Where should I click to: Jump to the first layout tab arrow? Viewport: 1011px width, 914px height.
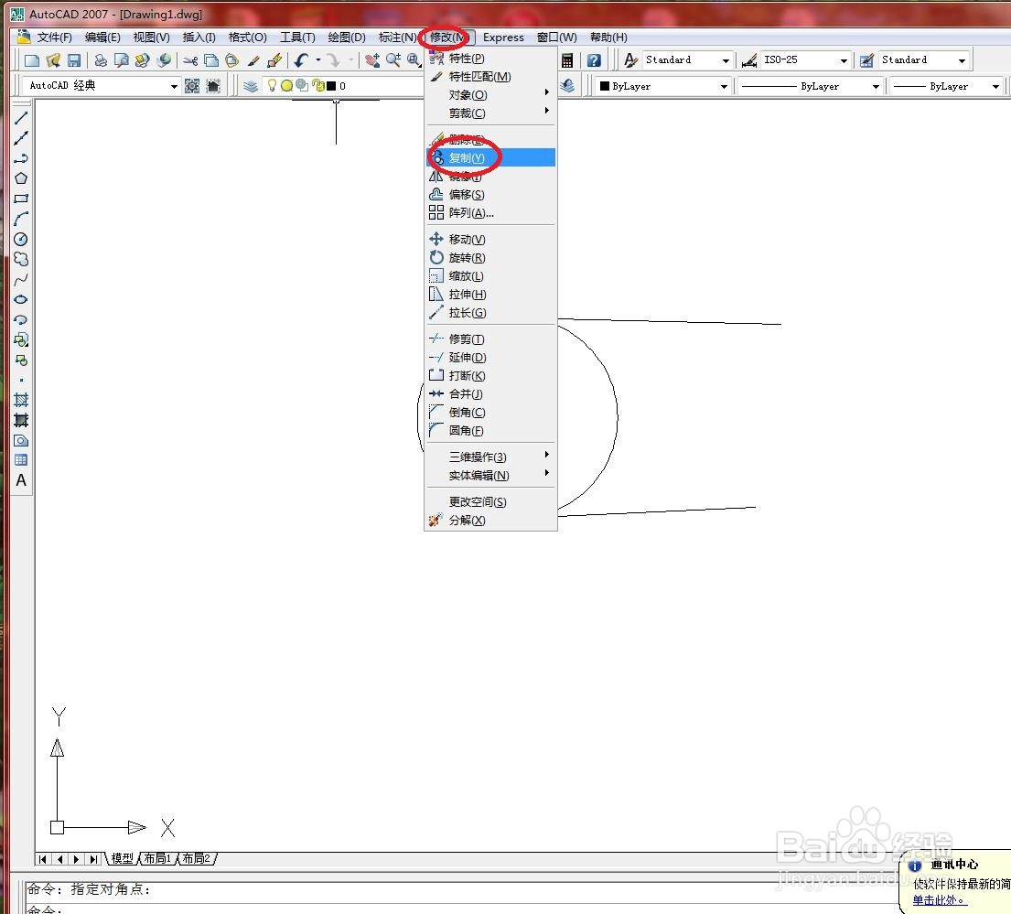tap(43, 858)
